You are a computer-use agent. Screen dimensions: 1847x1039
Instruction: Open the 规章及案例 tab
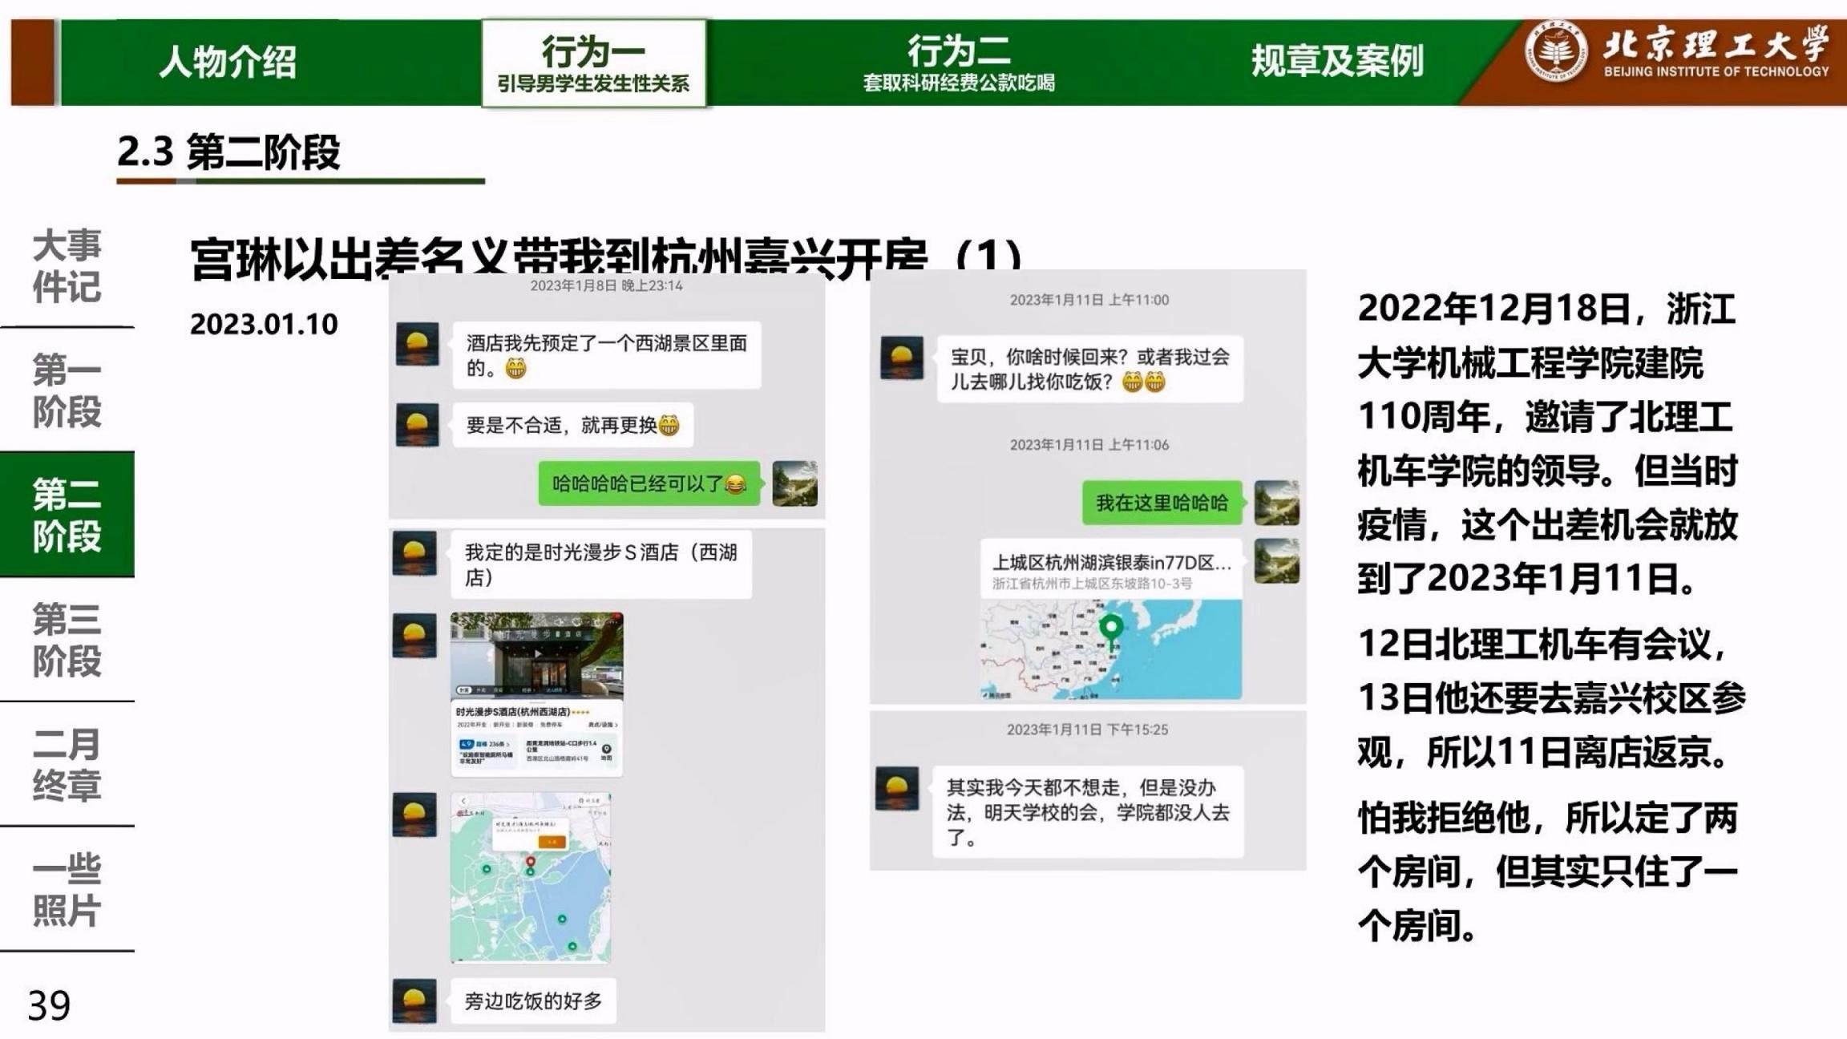click(x=1336, y=62)
